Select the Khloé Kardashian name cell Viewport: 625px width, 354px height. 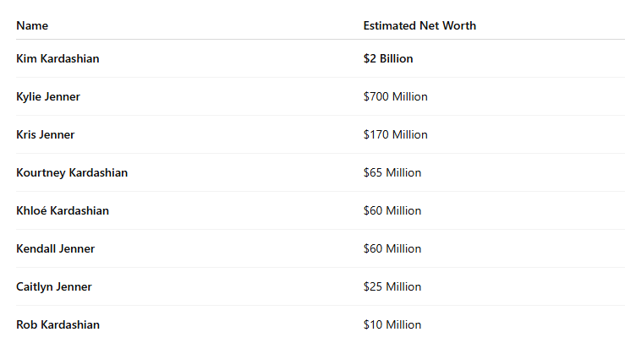click(63, 211)
